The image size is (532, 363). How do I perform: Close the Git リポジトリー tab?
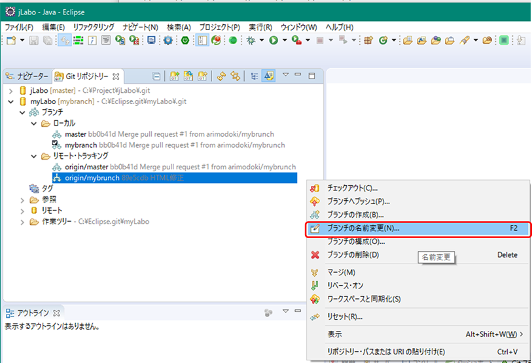(116, 77)
